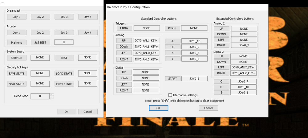
Task: Cancel the Joy 1 Configuration dialog
Action: [x=209, y=108]
